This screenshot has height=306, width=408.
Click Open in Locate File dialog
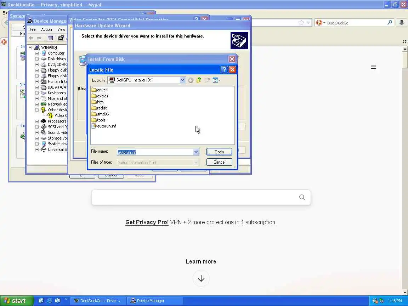(219, 152)
